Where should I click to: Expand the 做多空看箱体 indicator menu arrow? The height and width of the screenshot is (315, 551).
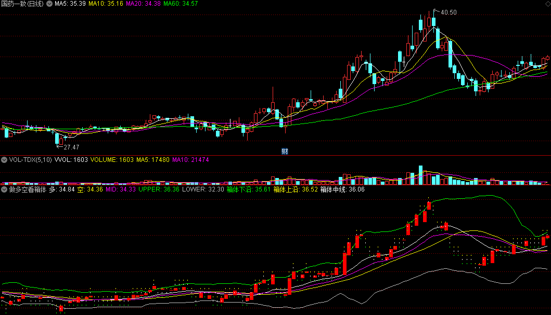click(4, 189)
